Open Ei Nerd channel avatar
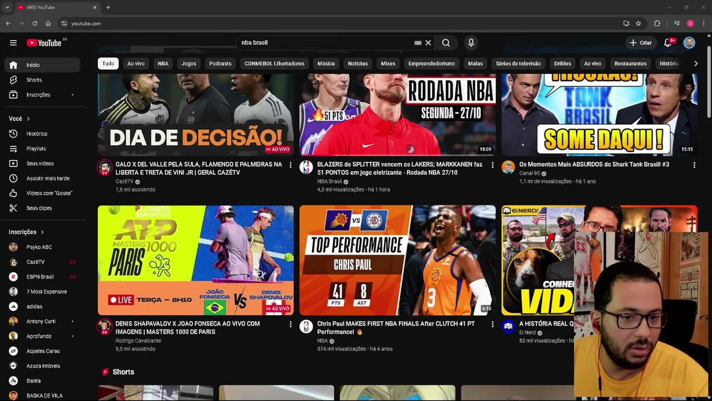This screenshot has width=712, height=401. [508, 326]
